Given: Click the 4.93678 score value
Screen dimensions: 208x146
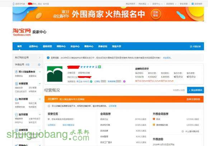Looking at the screenshot, I should (x=139, y=77).
